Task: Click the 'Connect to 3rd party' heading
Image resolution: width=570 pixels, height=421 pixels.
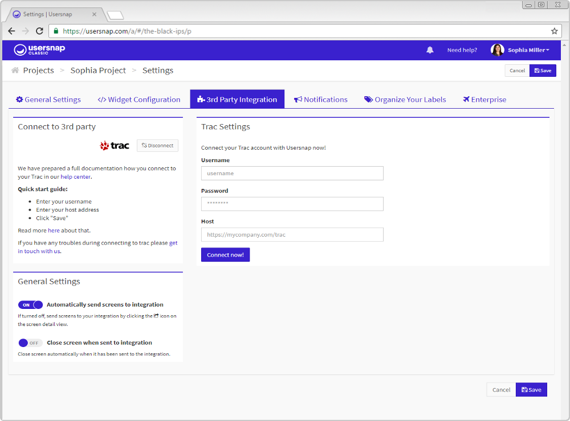Action: coord(56,127)
